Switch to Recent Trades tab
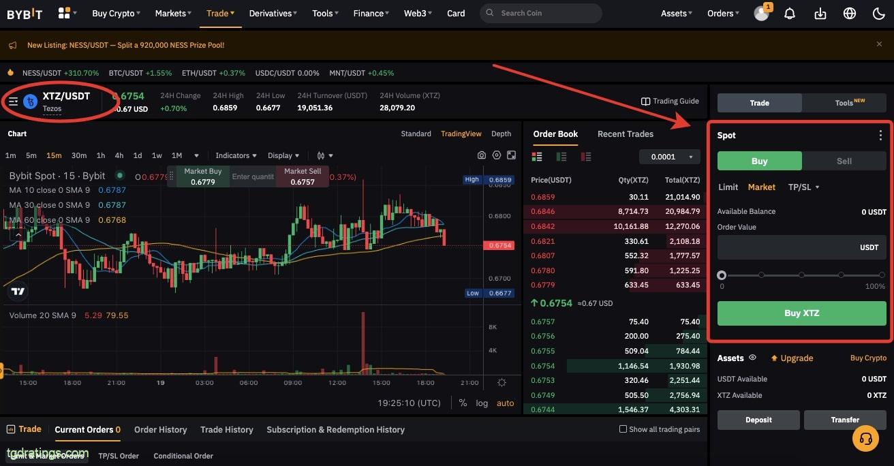The width and height of the screenshot is (894, 466). (x=625, y=134)
